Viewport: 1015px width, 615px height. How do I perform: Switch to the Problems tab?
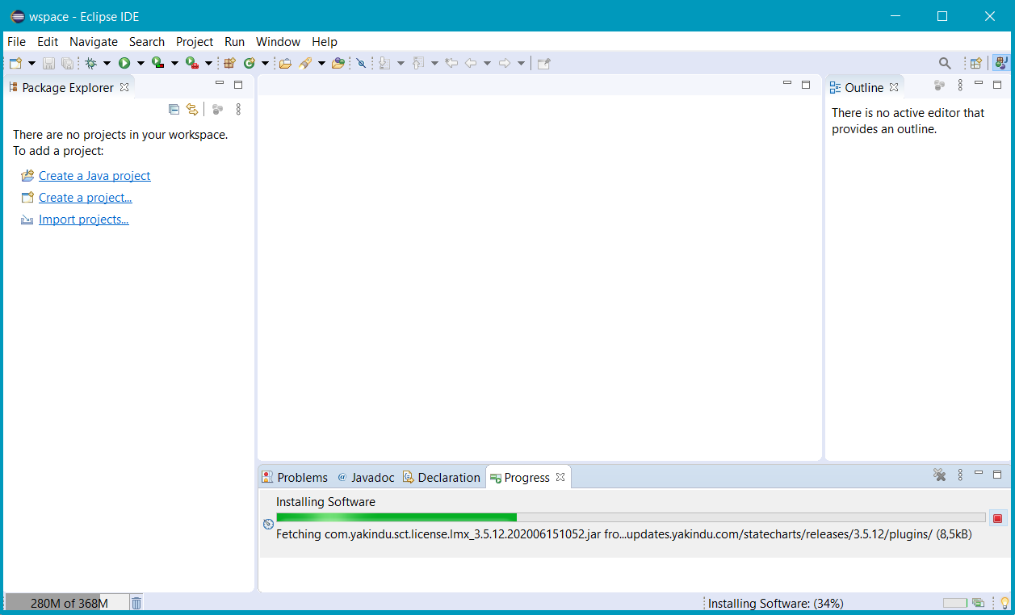295,478
